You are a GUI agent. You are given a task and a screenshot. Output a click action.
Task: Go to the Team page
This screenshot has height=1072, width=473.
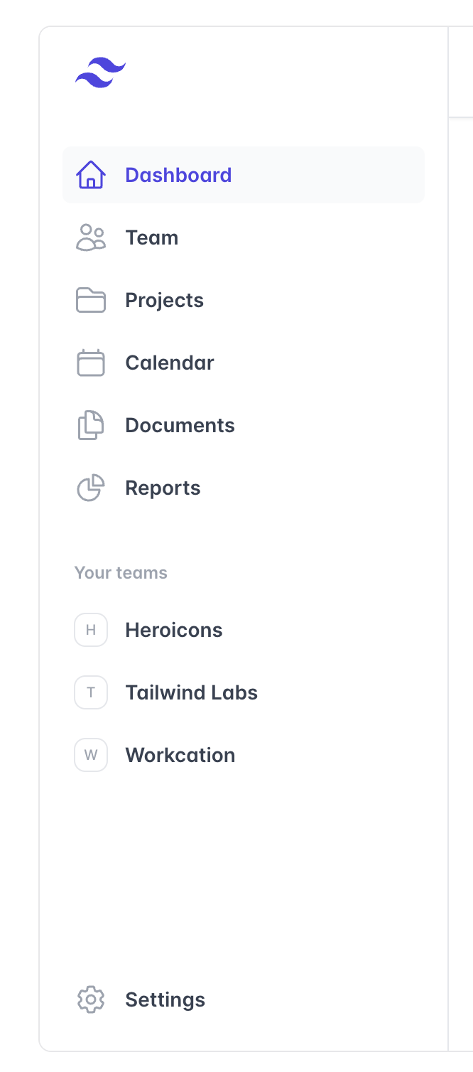[152, 237]
